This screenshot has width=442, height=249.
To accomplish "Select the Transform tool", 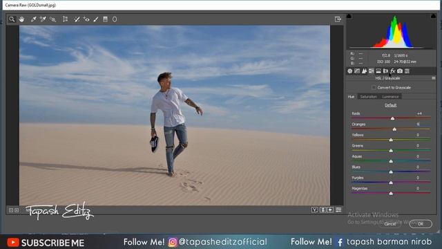I will click(x=65, y=19).
